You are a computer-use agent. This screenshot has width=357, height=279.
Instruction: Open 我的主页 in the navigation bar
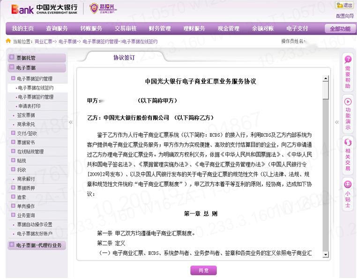(x=23, y=29)
